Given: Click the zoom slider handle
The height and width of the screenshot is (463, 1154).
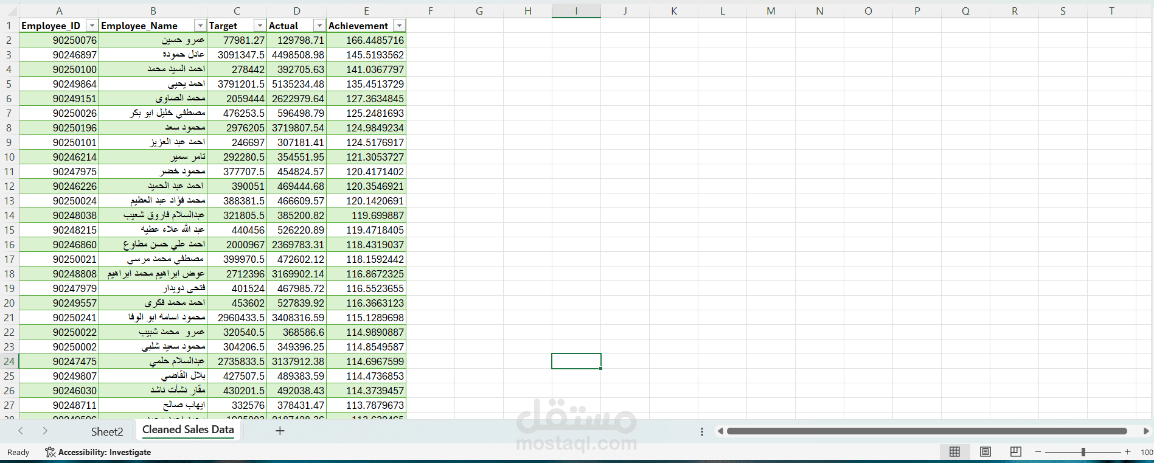Looking at the screenshot, I should (1083, 452).
